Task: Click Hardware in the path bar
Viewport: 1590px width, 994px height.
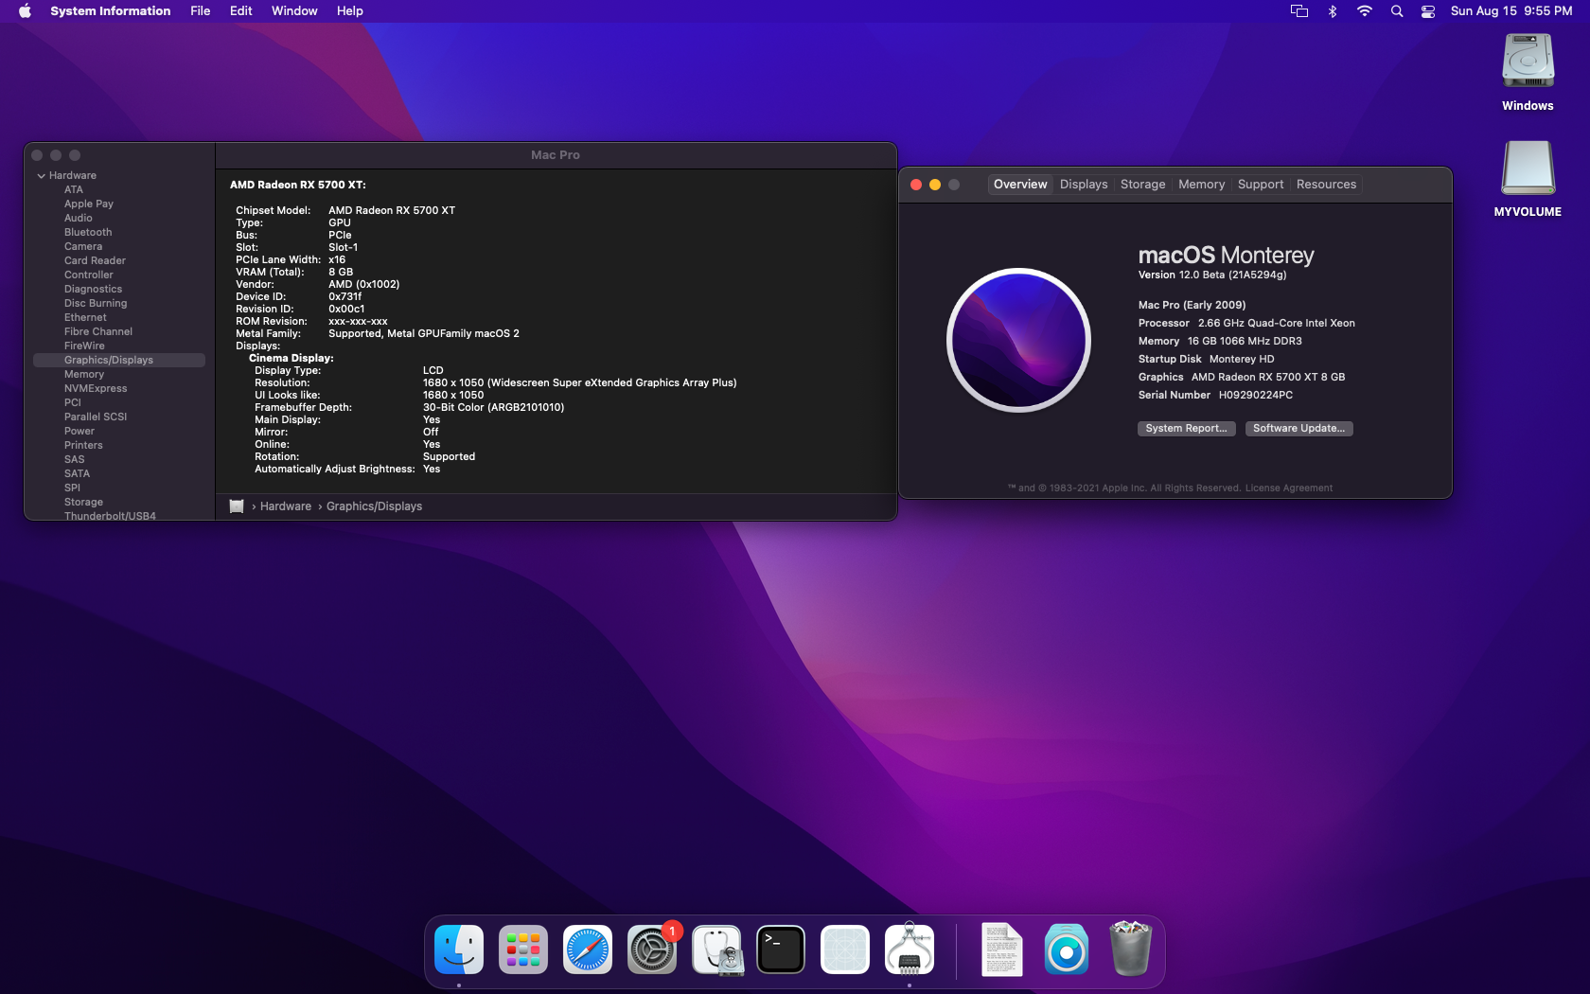Action: click(286, 506)
